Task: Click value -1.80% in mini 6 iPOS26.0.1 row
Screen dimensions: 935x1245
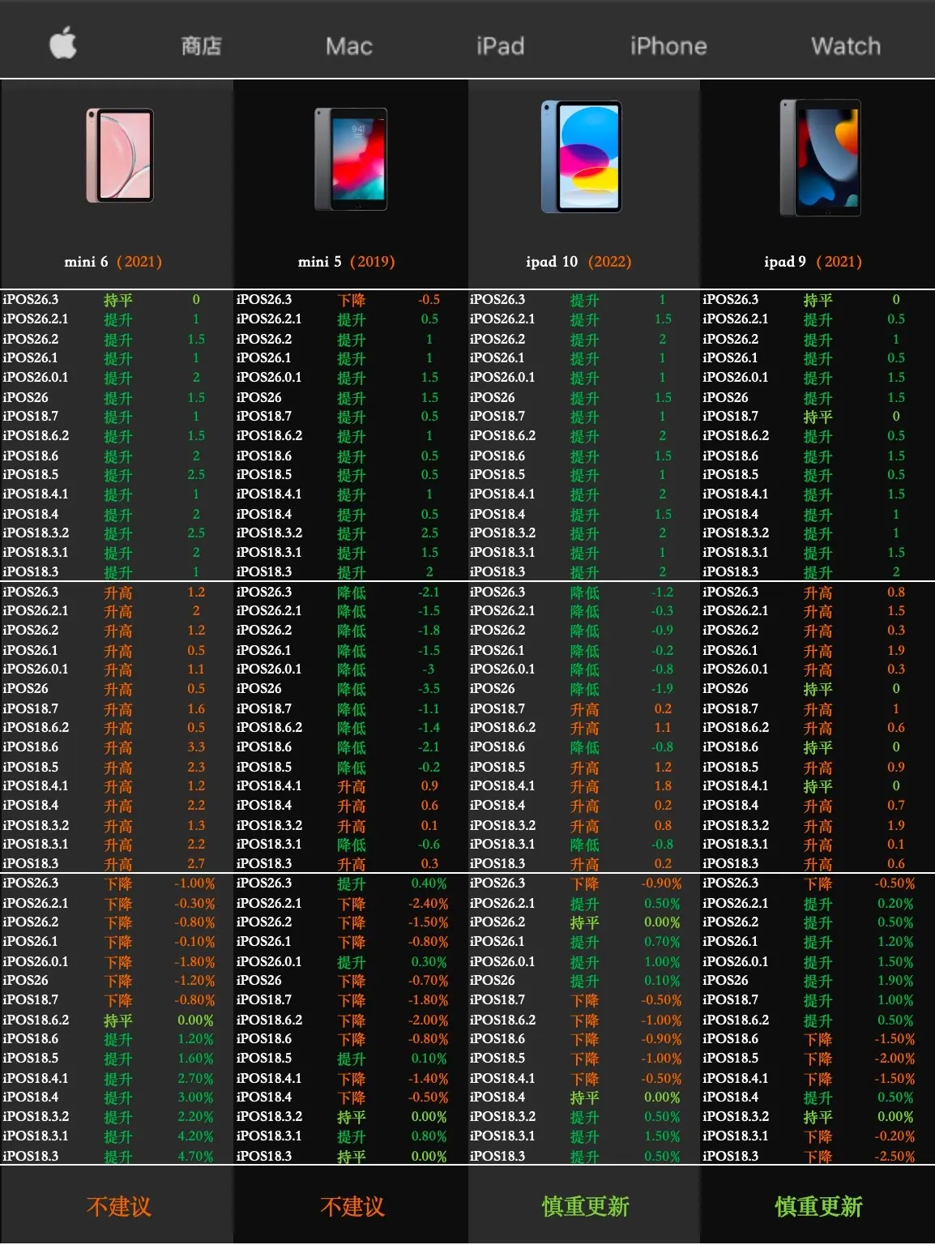Action: pyautogui.click(x=195, y=962)
